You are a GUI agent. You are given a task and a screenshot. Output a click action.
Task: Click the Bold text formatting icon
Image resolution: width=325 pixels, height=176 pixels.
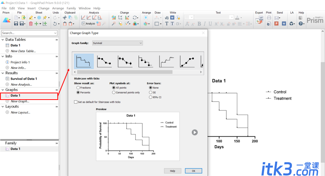point(199,24)
